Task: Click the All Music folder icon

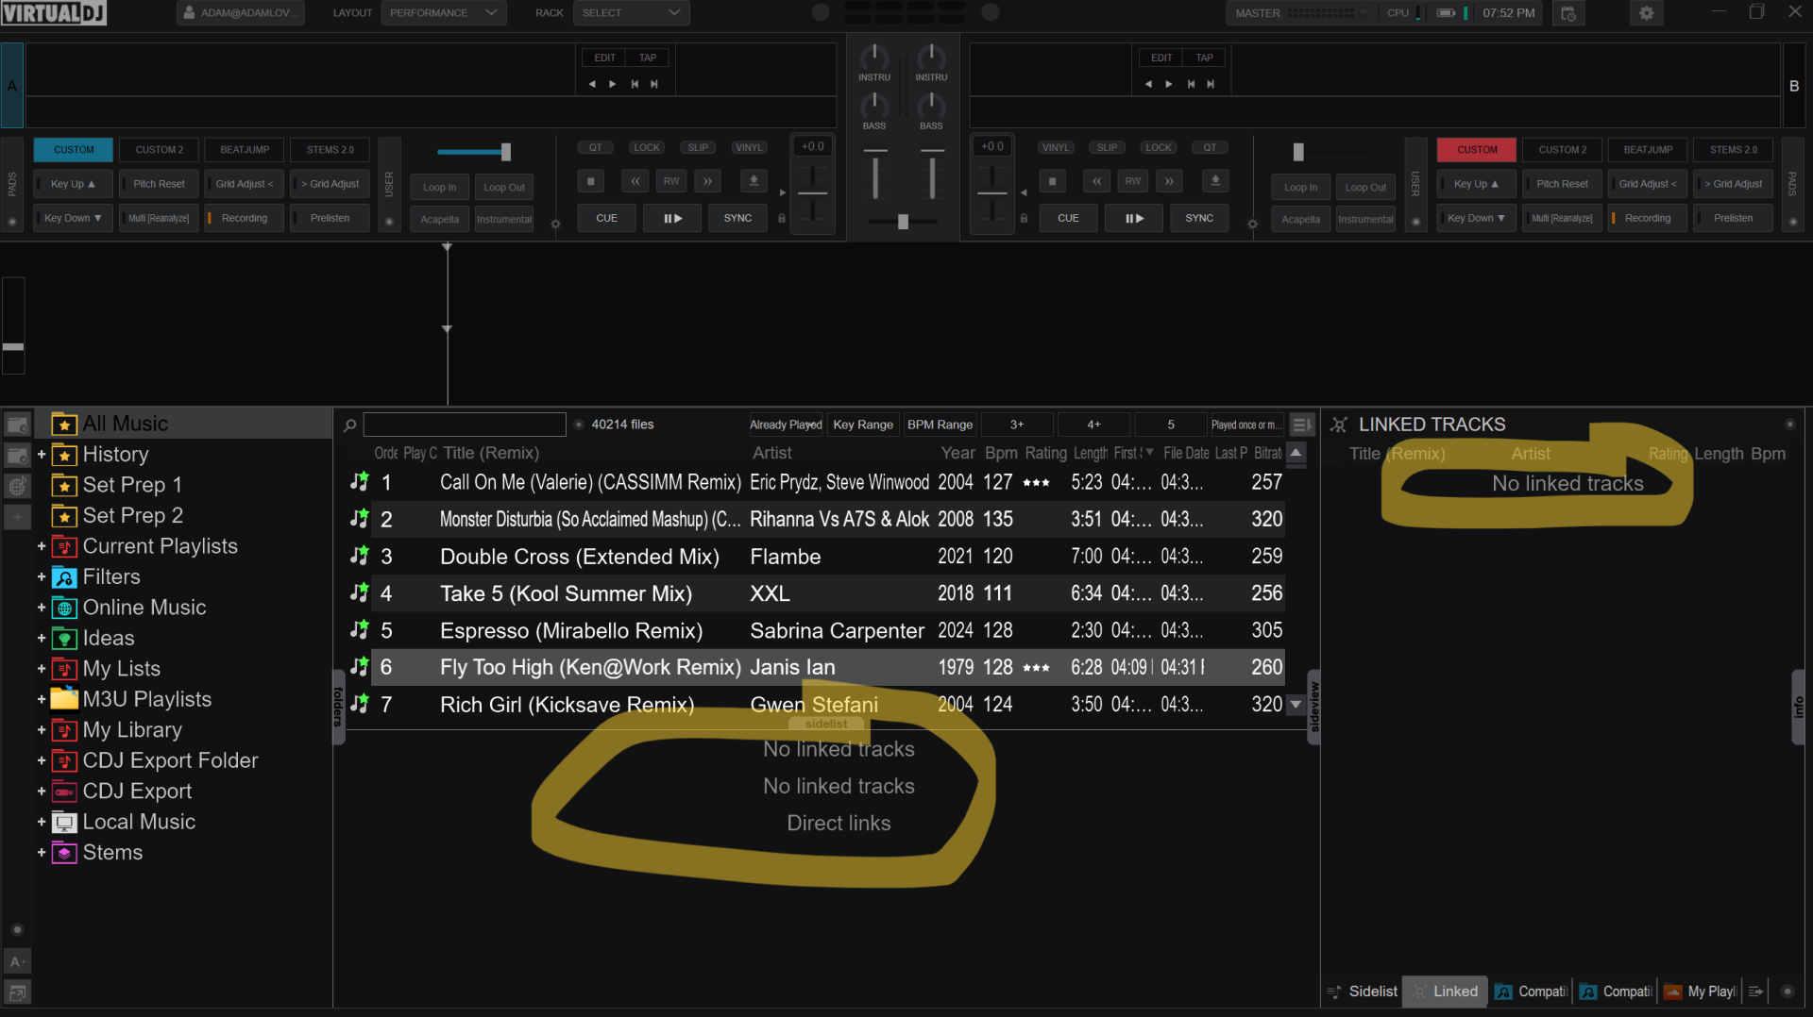Action: 64,425
